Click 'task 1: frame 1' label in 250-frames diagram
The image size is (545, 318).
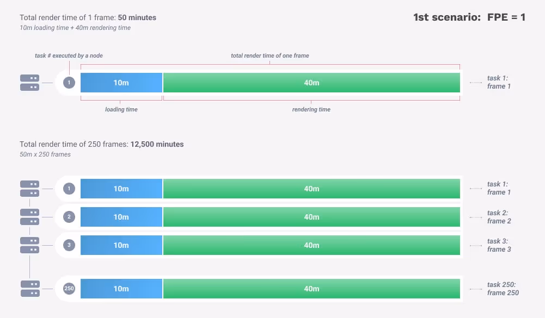[499, 188]
